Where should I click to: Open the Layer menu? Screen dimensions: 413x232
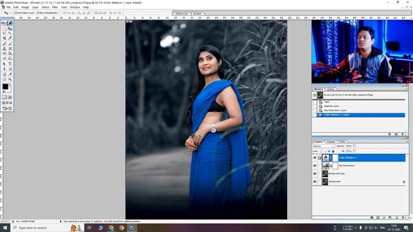(x=35, y=7)
